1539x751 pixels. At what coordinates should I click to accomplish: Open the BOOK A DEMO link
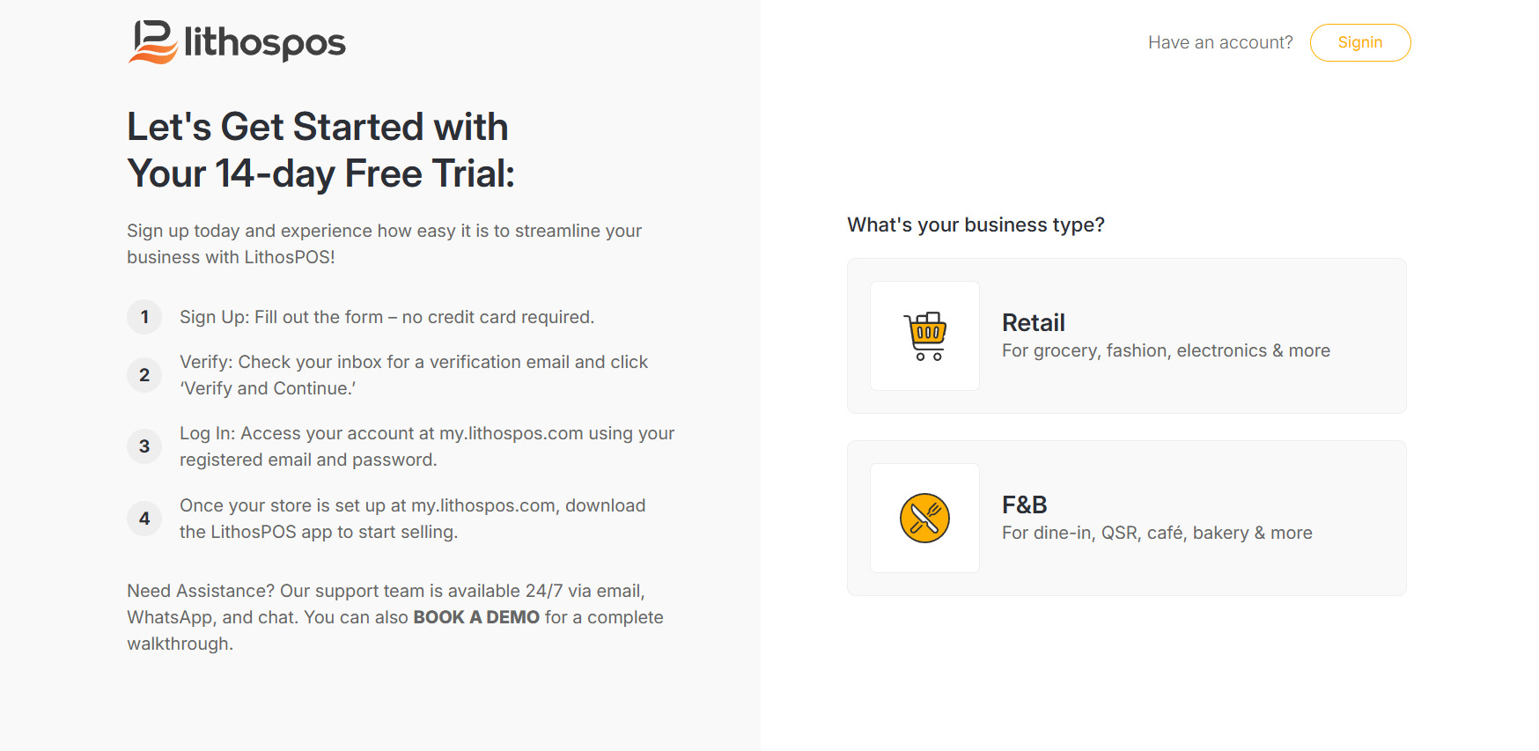click(476, 617)
